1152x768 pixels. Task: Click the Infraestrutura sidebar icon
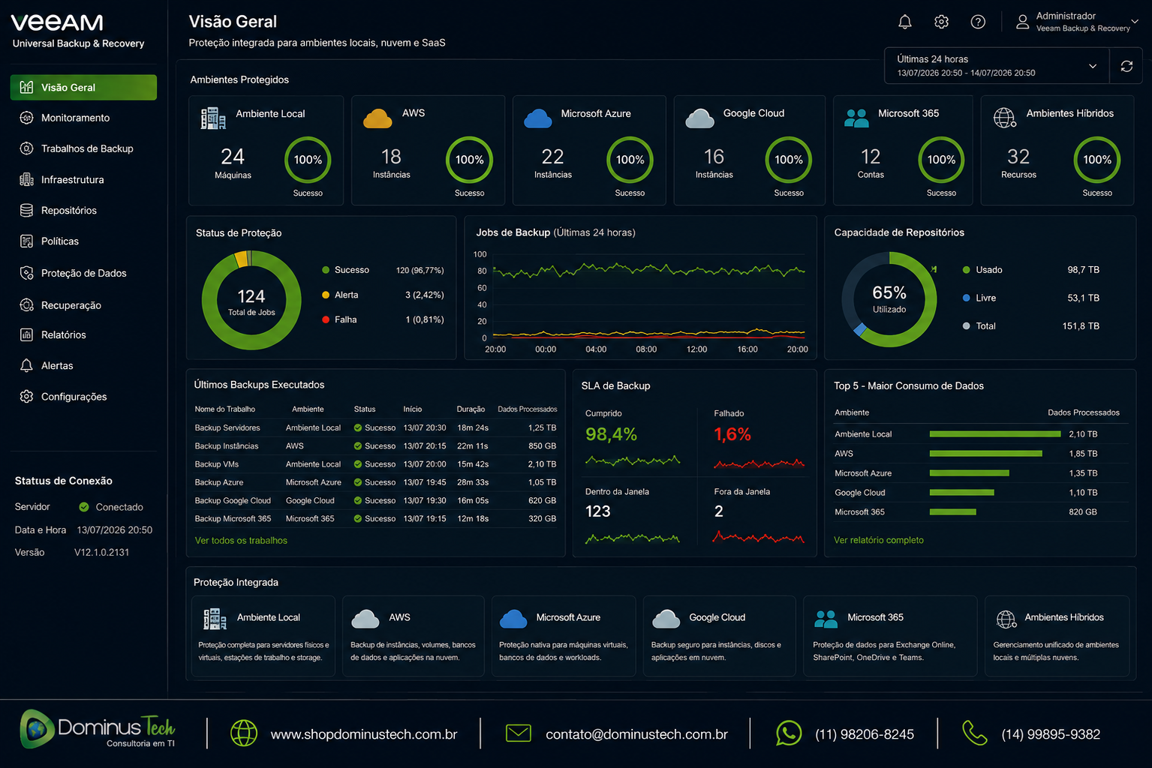pyautogui.click(x=26, y=179)
